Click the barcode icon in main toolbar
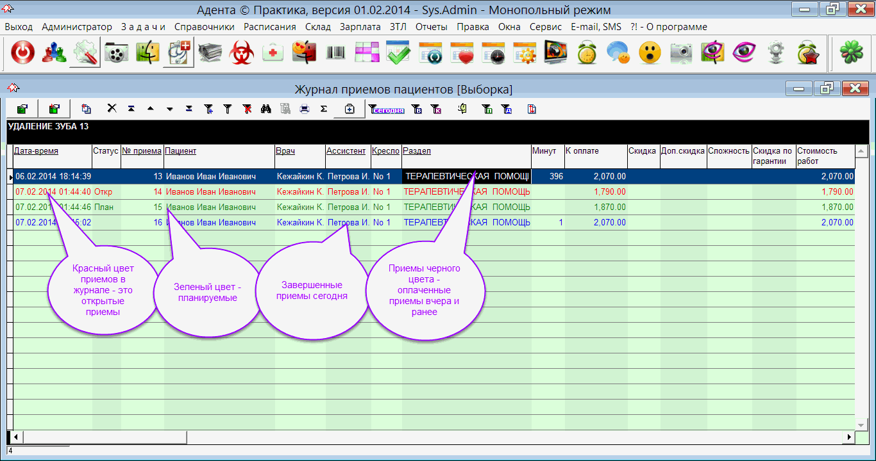The height and width of the screenshot is (461, 876). click(x=335, y=53)
